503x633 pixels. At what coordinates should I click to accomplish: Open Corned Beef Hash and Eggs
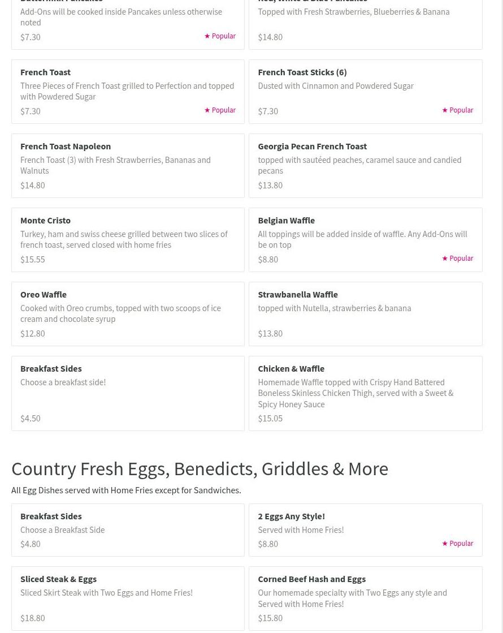365,598
